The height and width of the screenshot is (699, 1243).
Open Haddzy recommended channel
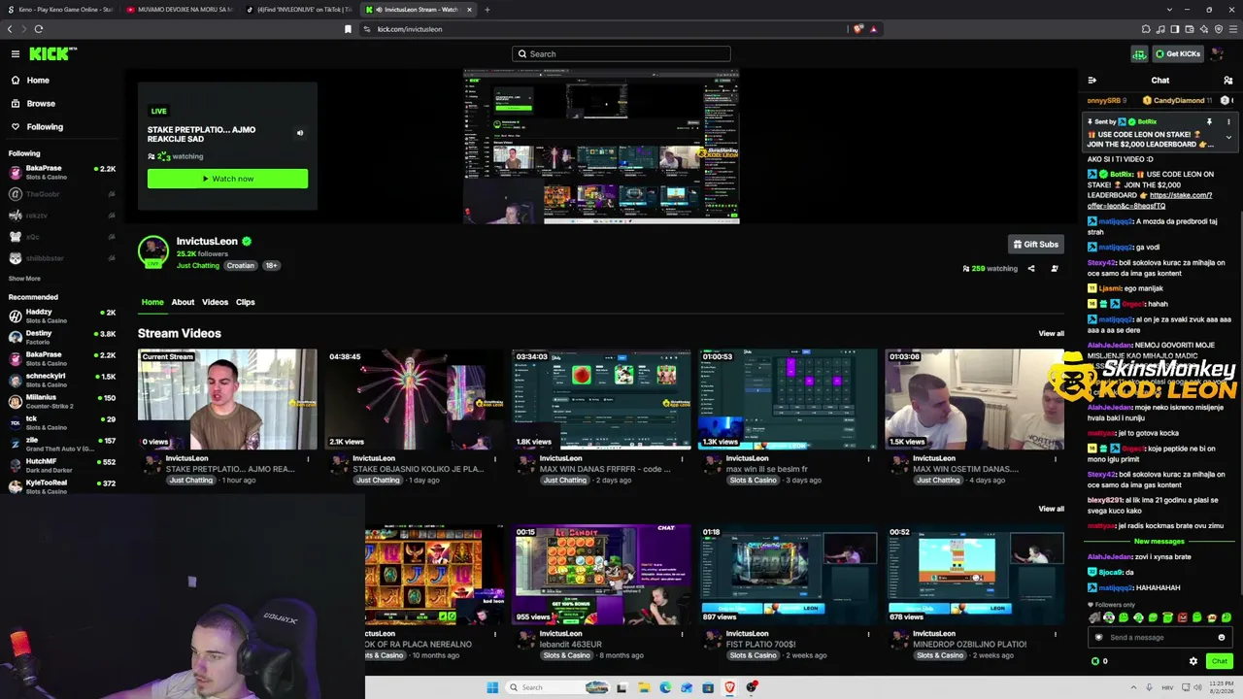(62, 316)
